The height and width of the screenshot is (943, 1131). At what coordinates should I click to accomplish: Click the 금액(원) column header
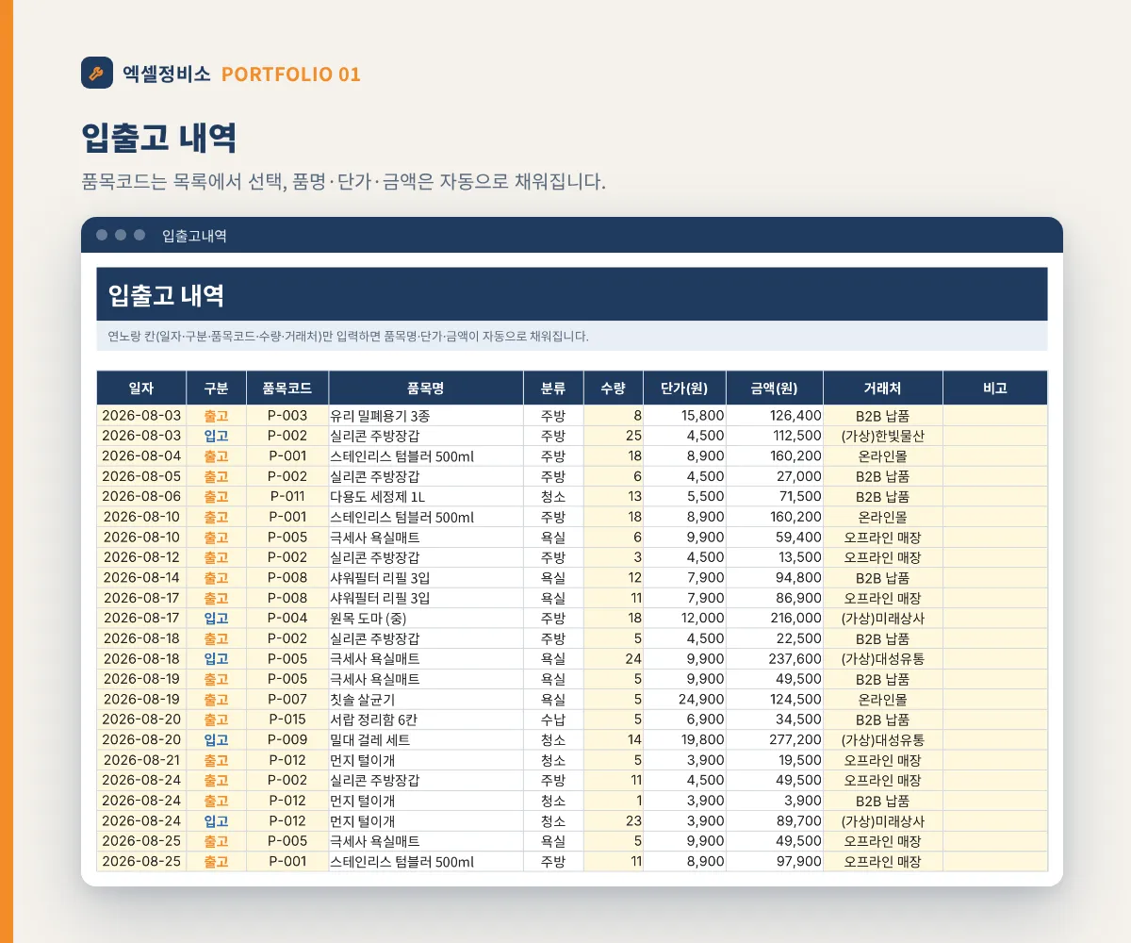[x=775, y=388]
